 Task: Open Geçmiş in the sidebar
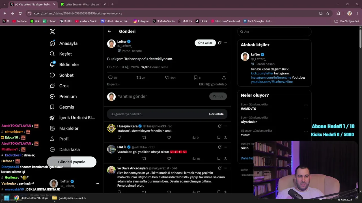click(62, 107)
